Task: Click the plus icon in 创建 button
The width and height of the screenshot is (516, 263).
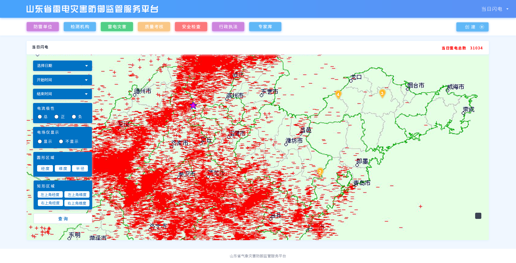Action: (482, 27)
